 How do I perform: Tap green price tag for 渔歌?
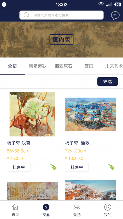111,167
